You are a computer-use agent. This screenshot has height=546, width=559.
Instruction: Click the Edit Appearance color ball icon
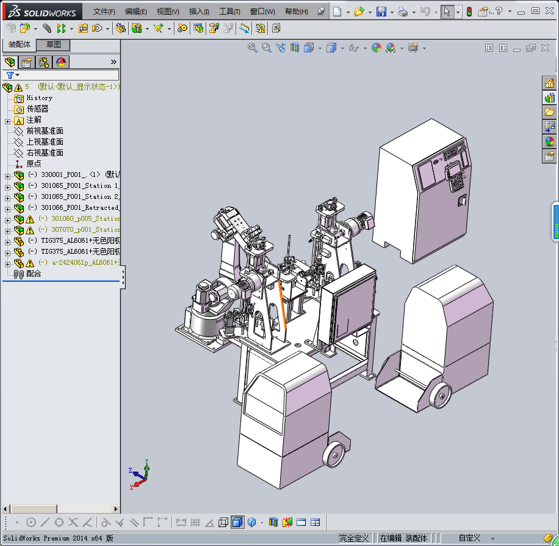point(377,48)
